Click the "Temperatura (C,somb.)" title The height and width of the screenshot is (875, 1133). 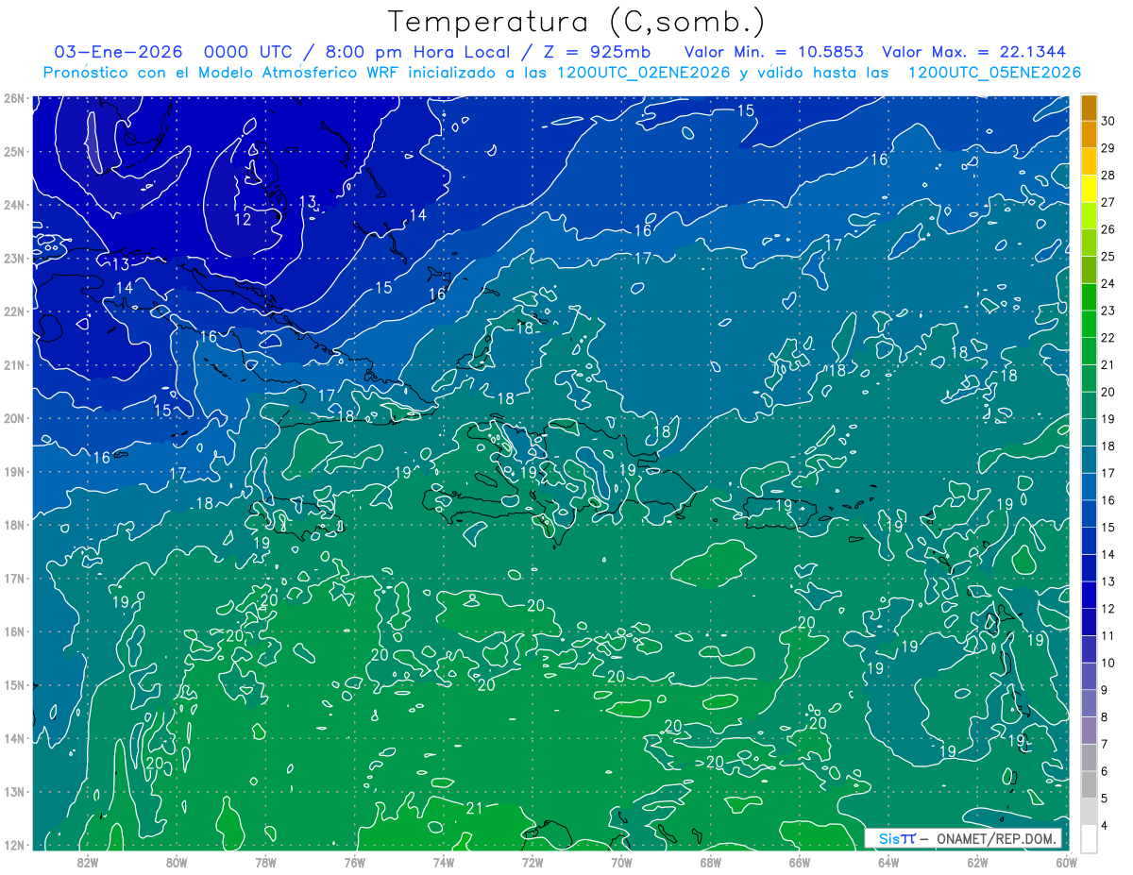pos(577,22)
